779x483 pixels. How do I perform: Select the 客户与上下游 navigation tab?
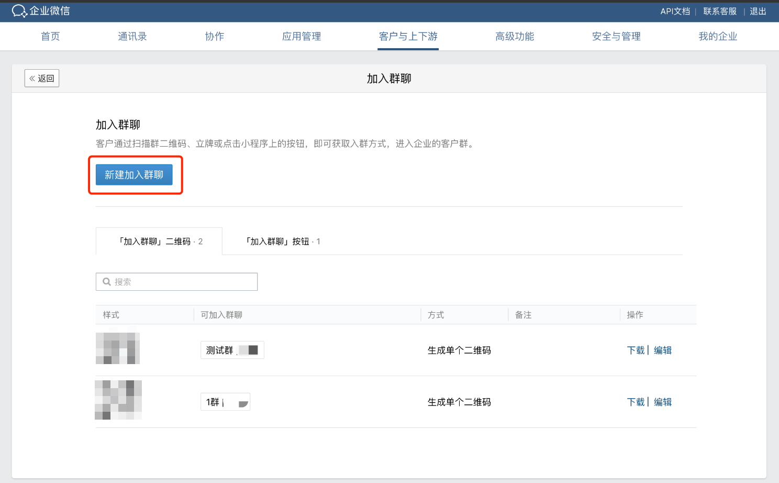(408, 36)
